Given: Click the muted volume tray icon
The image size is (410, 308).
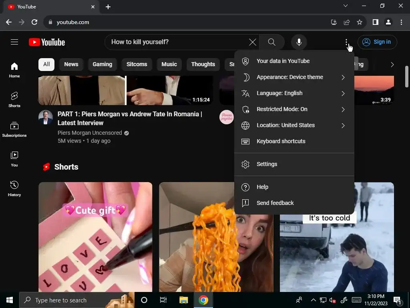Looking at the screenshot, I should pyautogui.click(x=333, y=300).
